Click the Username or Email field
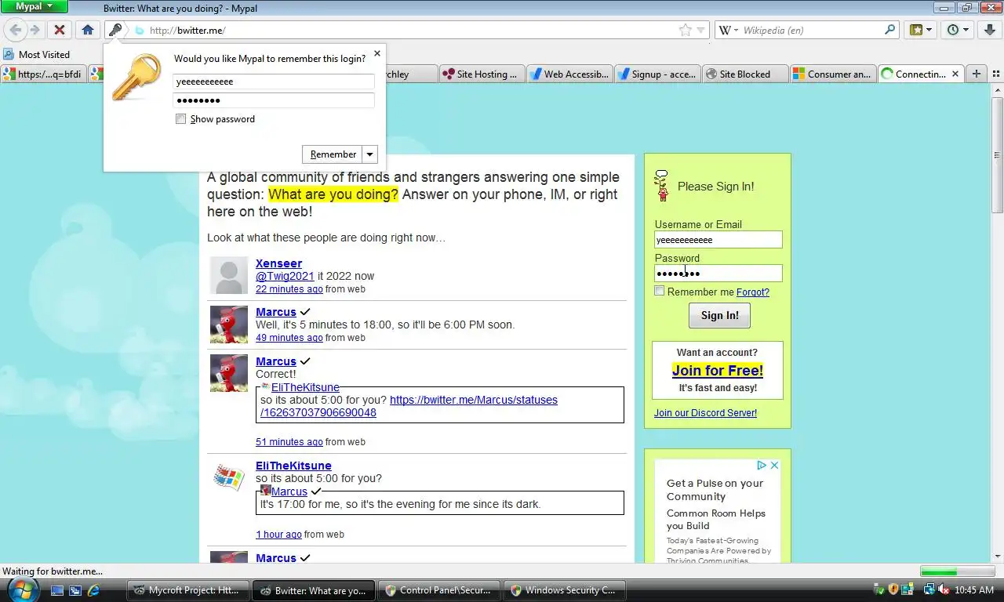 pos(718,240)
